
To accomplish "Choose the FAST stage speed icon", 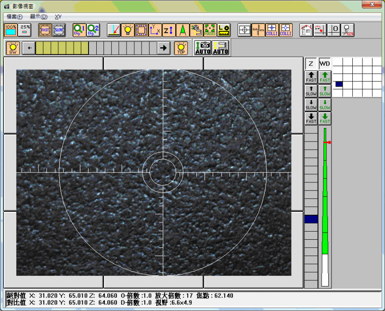I will pos(45,30).
